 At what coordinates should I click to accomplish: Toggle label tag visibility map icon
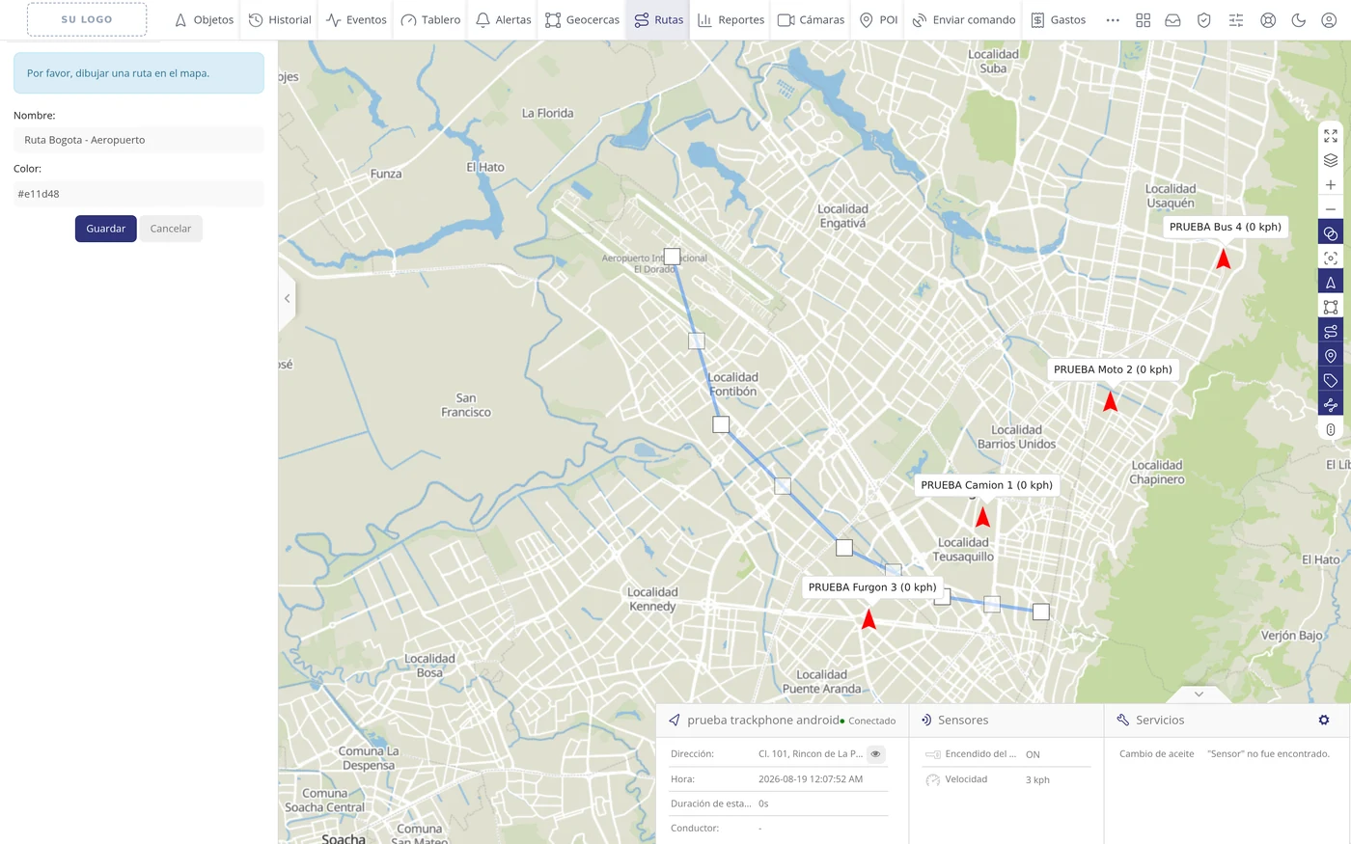[x=1331, y=381]
